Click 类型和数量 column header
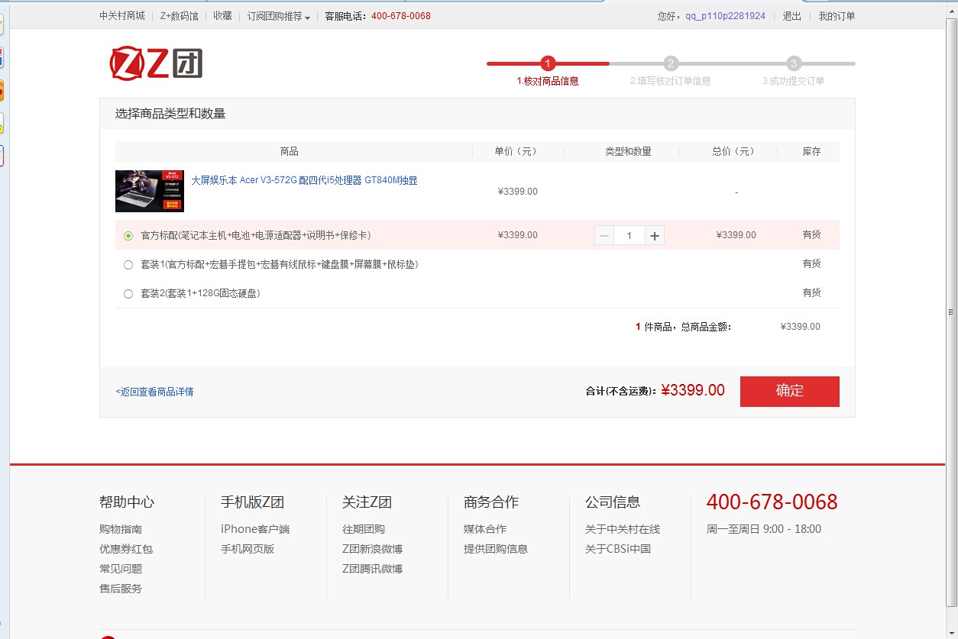The height and width of the screenshot is (639, 958). tap(628, 152)
